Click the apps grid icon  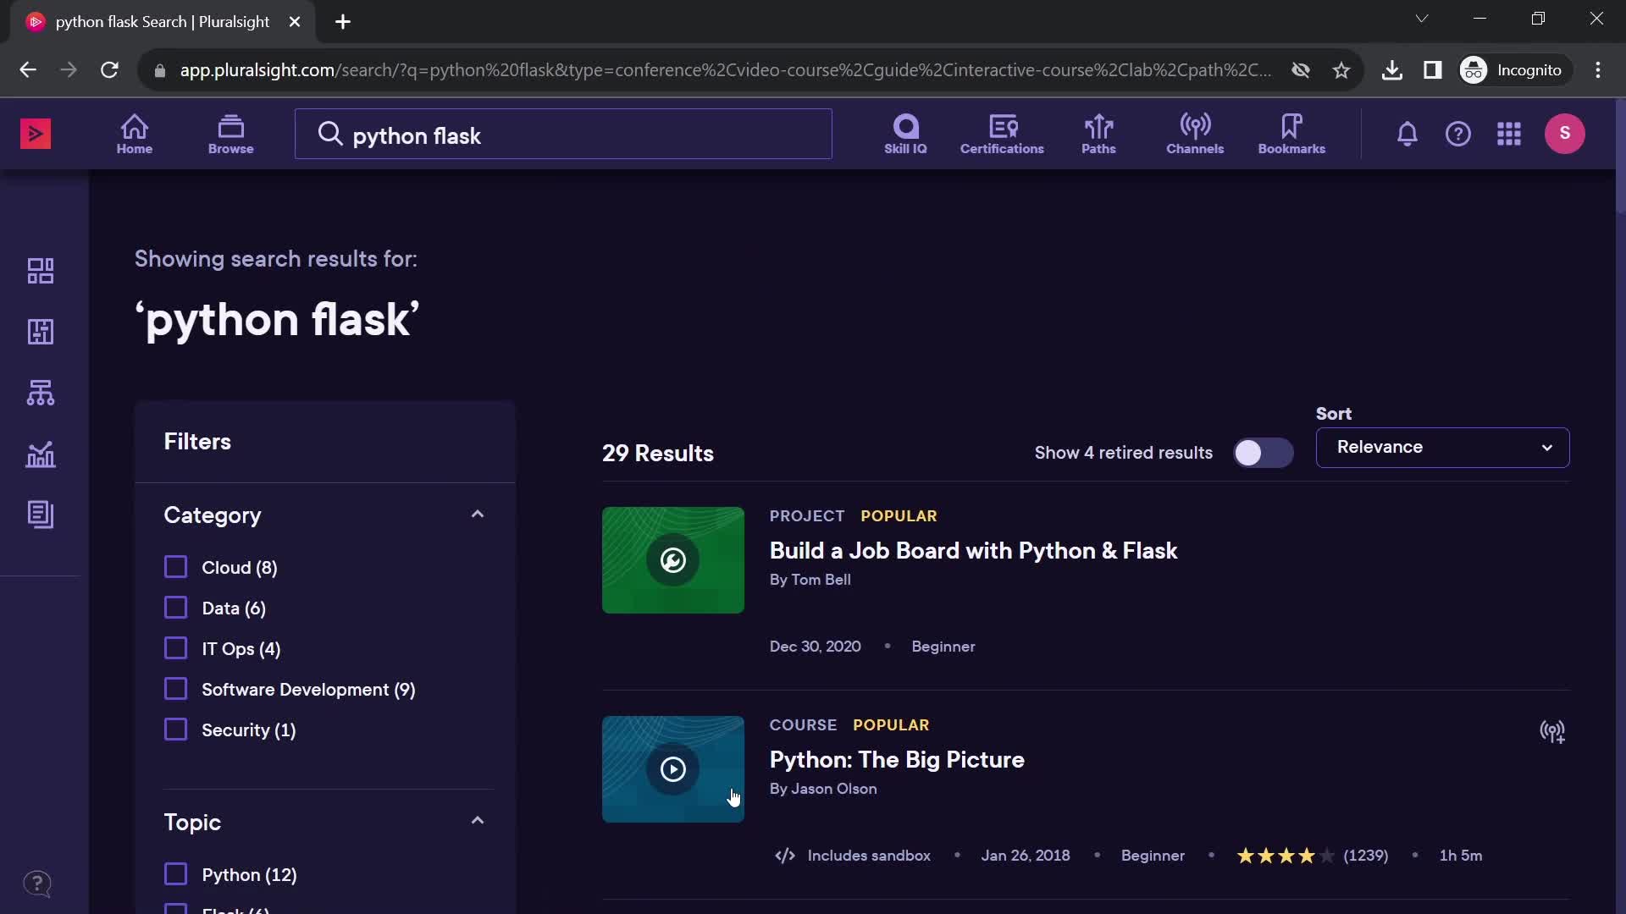pyautogui.click(x=1509, y=133)
